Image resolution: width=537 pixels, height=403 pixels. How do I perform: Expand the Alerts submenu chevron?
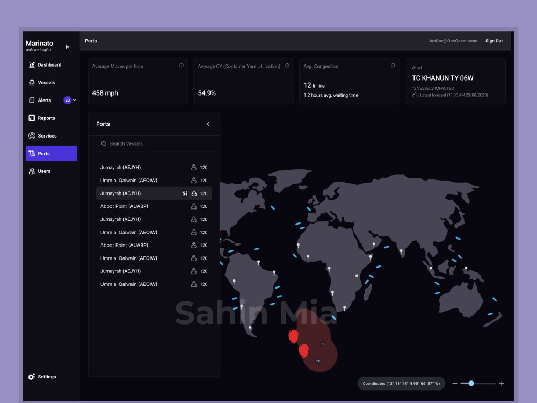click(x=74, y=100)
